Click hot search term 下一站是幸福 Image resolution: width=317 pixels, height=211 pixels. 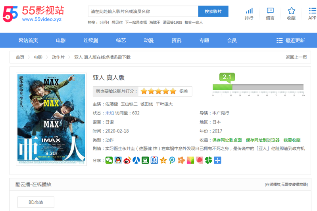coord(136,23)
